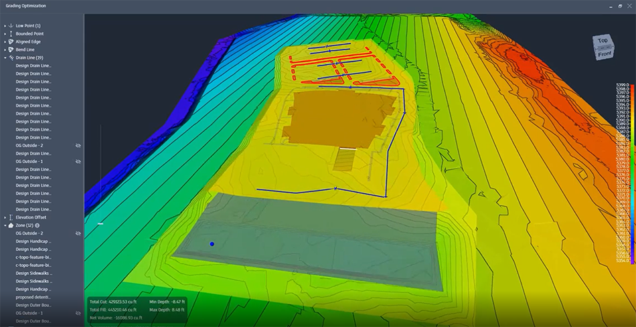
Task: Click the Front face of view cube
Action: coord(604,54)
